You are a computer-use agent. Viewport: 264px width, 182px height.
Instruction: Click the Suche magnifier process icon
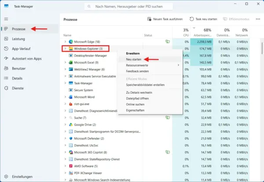pos(71,117)
